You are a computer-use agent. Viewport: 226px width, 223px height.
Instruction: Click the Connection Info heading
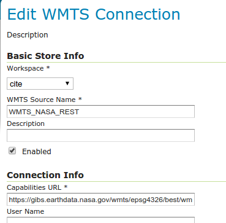(45, 175)
